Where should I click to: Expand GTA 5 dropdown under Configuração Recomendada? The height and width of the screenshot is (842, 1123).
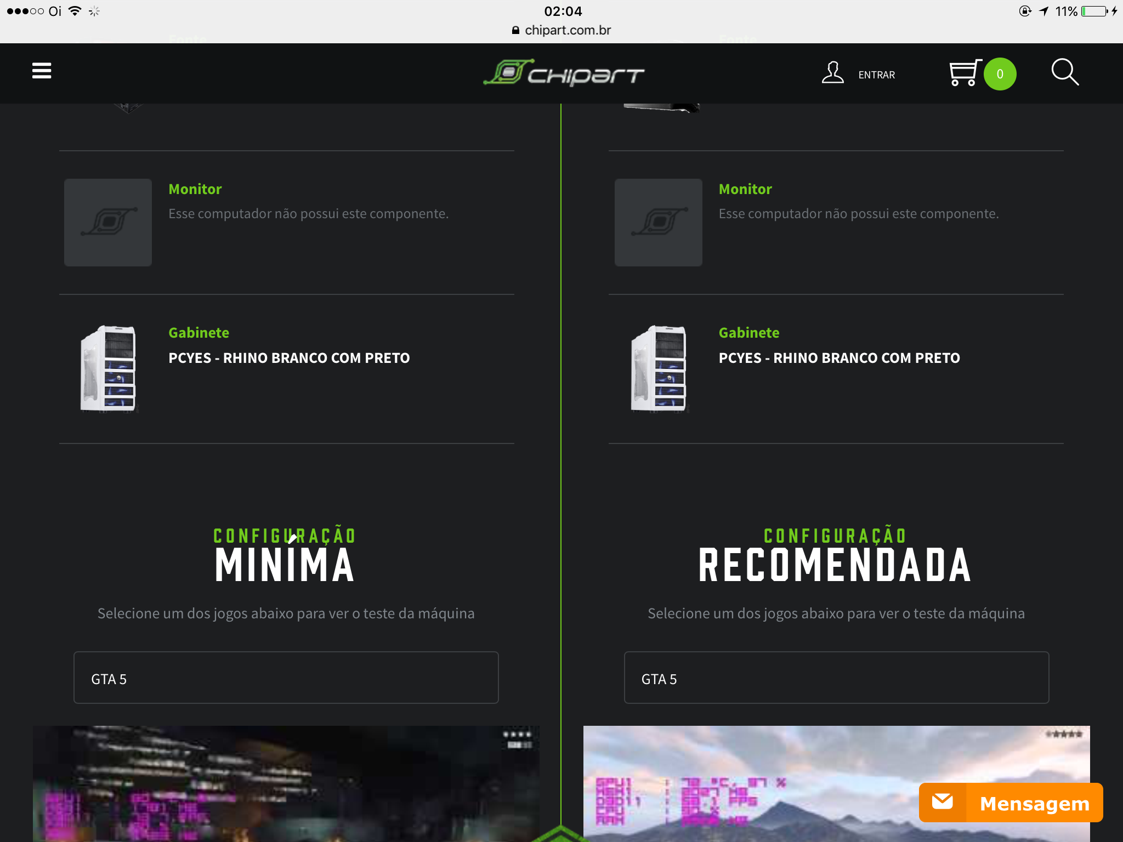[x=836, y=678]
